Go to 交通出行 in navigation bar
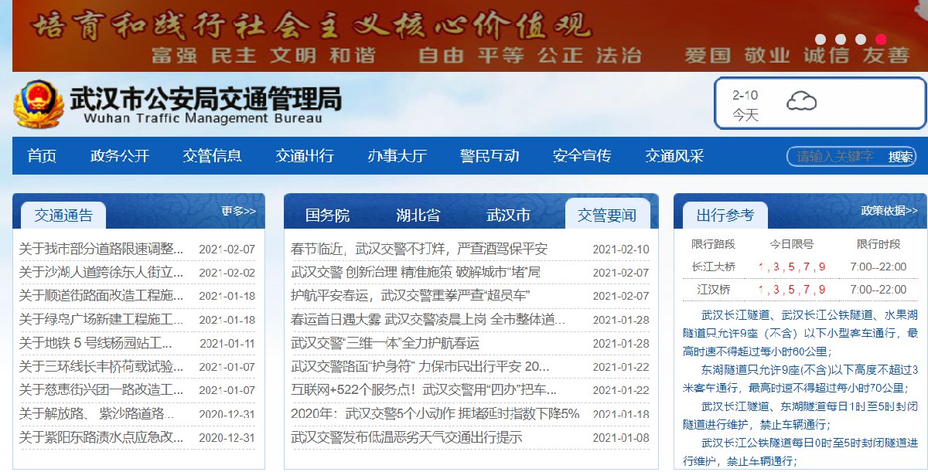This screenshot has height=472, width=928. pyautogui.click(x=305, y=156)
